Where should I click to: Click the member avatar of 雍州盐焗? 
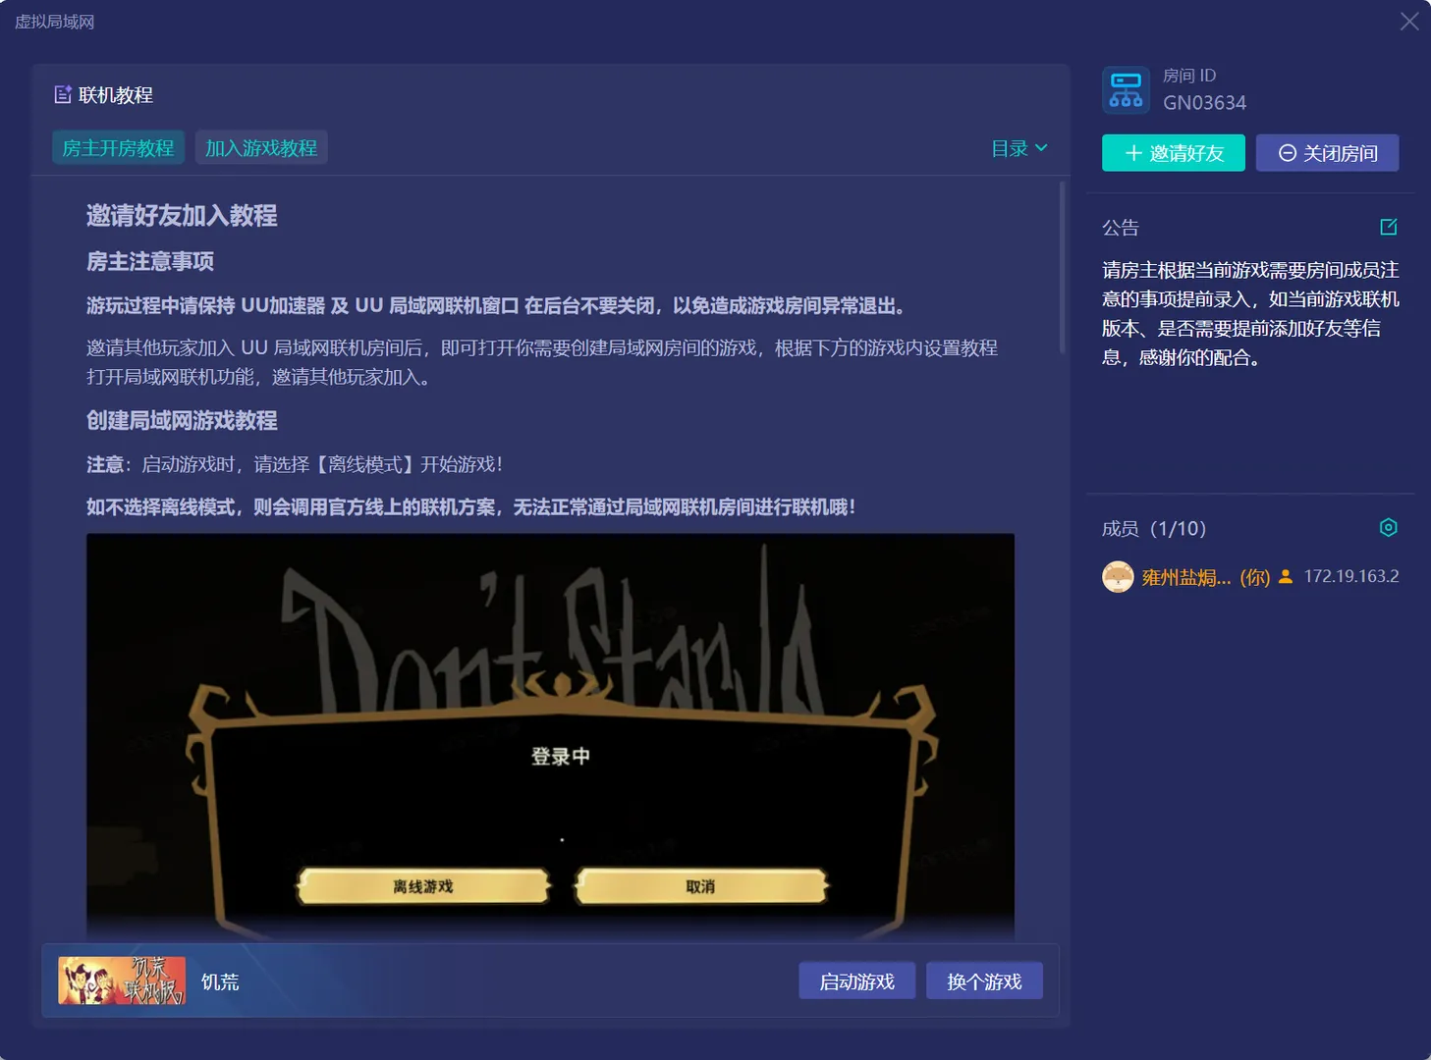(1118, 577)
